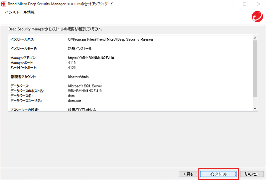Click the ハートビートポート label

[x=23, y=68]
